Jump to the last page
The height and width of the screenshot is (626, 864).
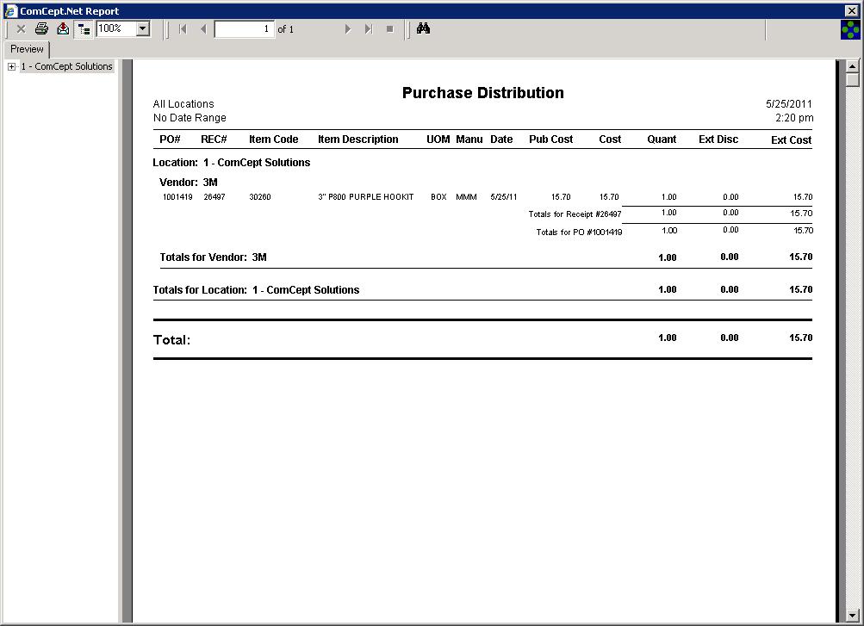coord(368,28)
